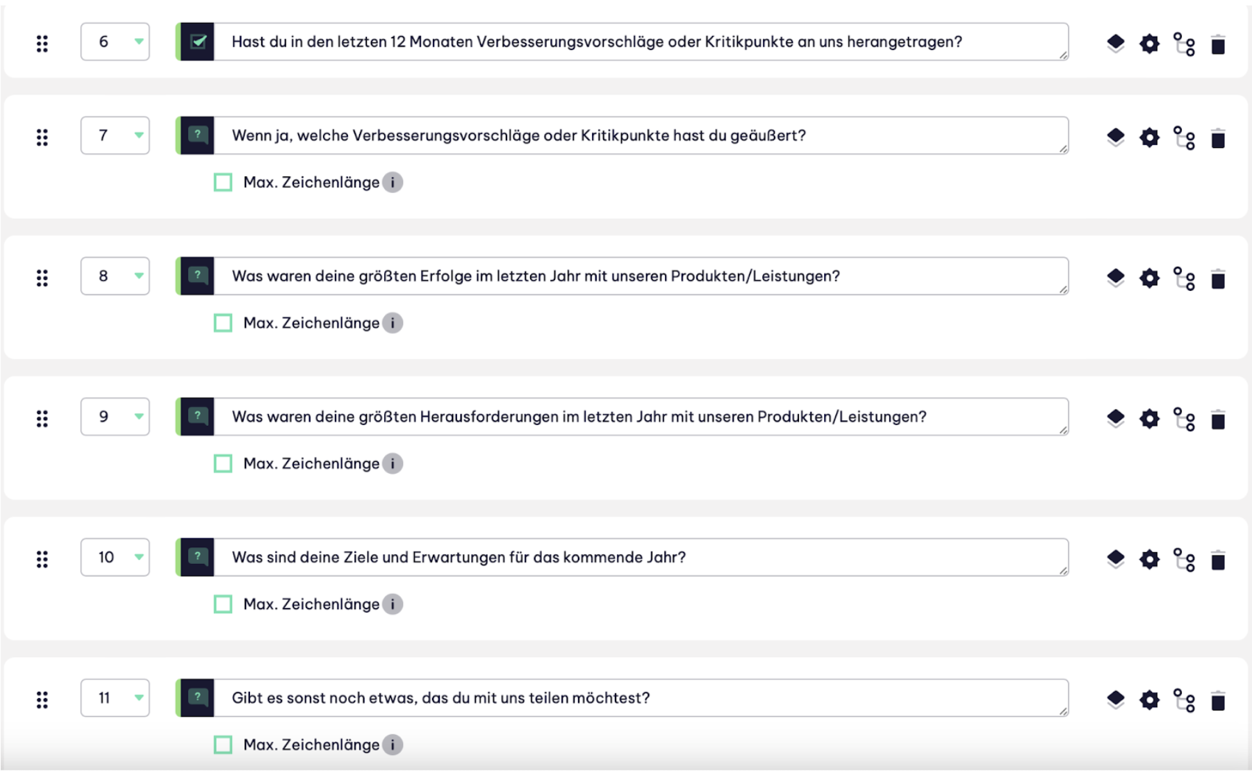1252x771 pixels.
Task: Click the checkbox question type icon of question 6
Action: (x=198, y=42)
